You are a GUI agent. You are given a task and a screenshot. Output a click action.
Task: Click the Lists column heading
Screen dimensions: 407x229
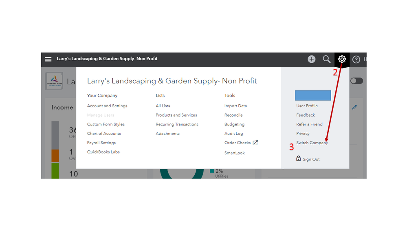point(160,95)
